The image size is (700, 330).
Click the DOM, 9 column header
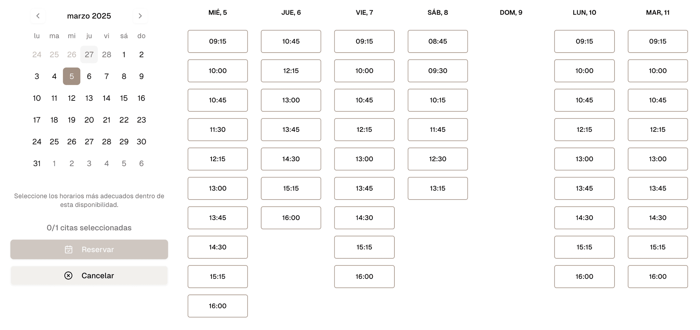coord(511,13)
